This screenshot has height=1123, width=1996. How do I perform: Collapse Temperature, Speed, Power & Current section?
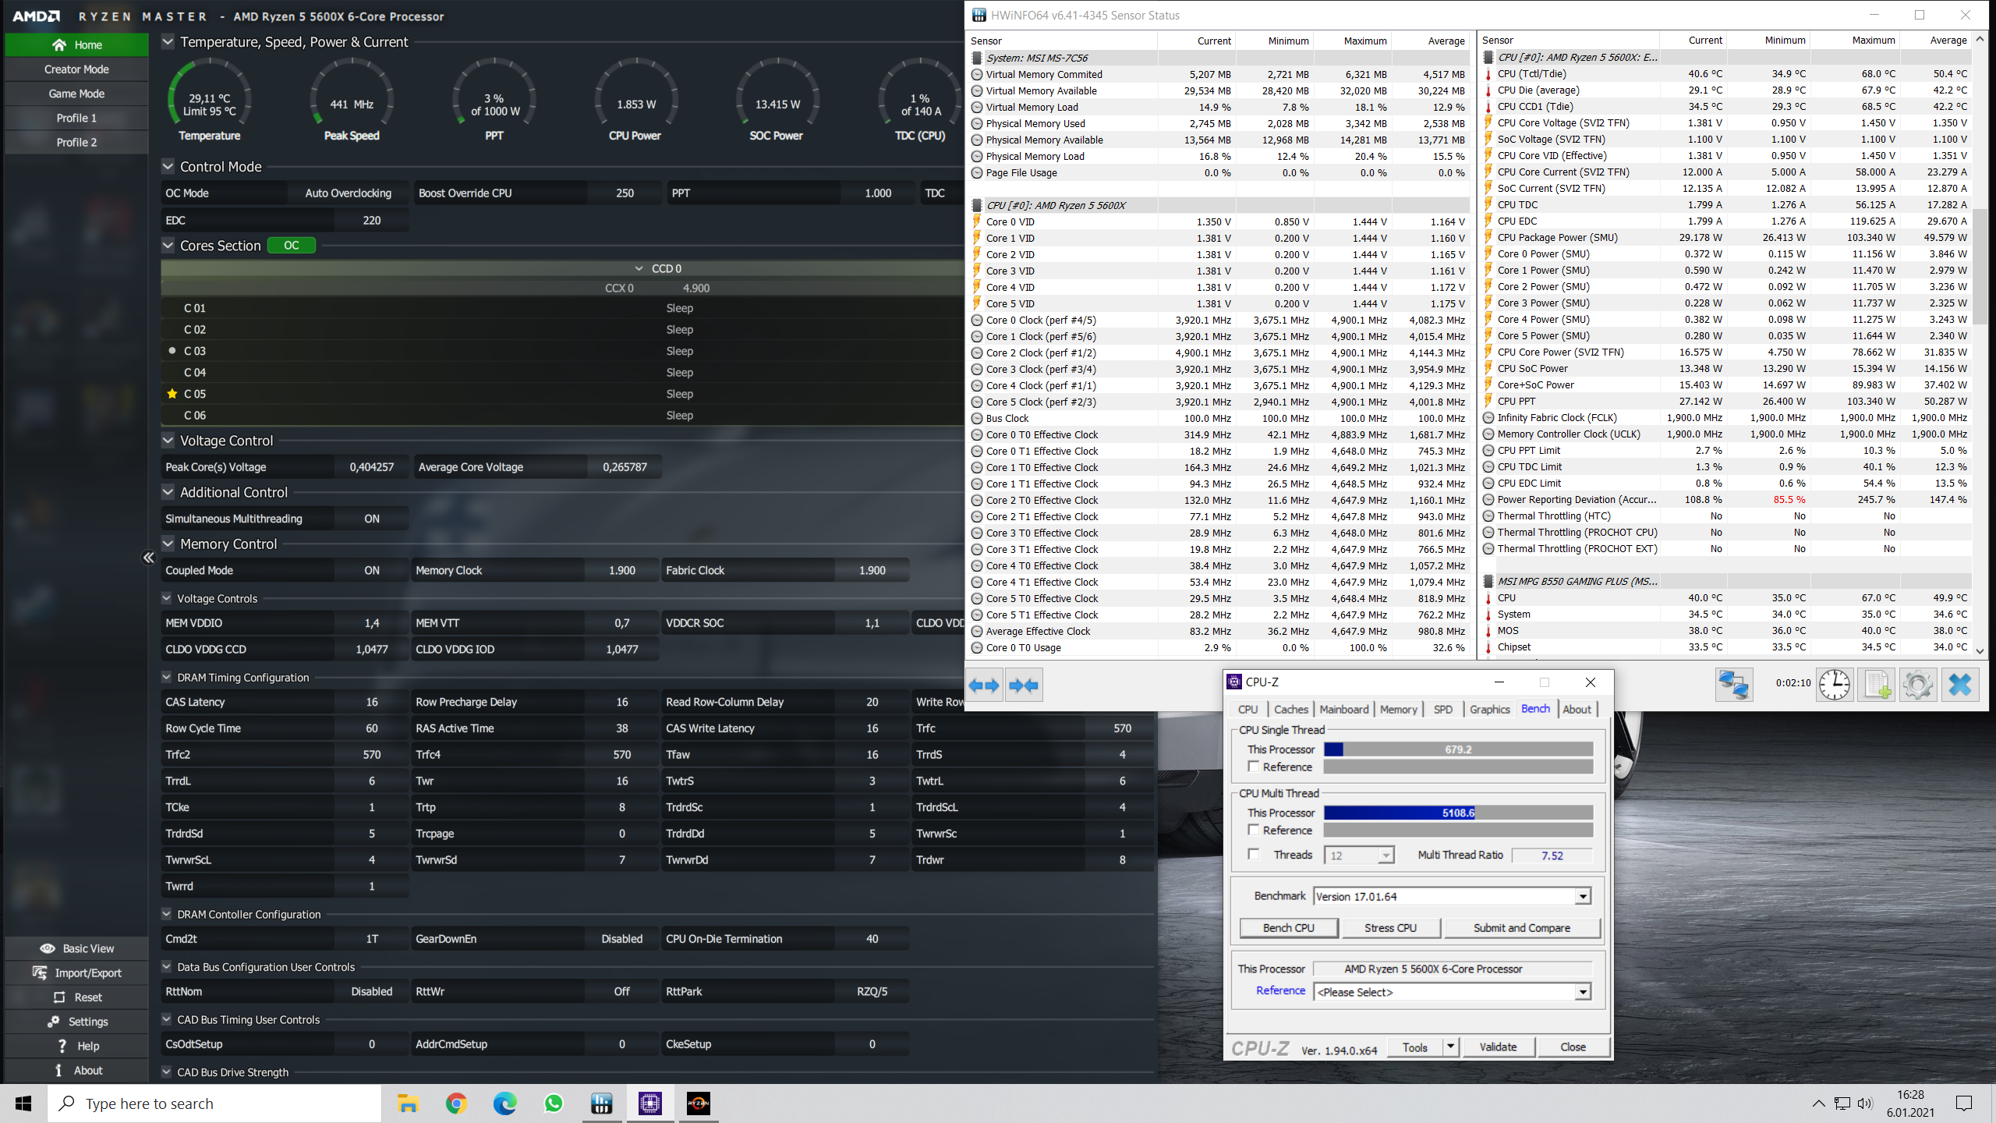point(168,42)
